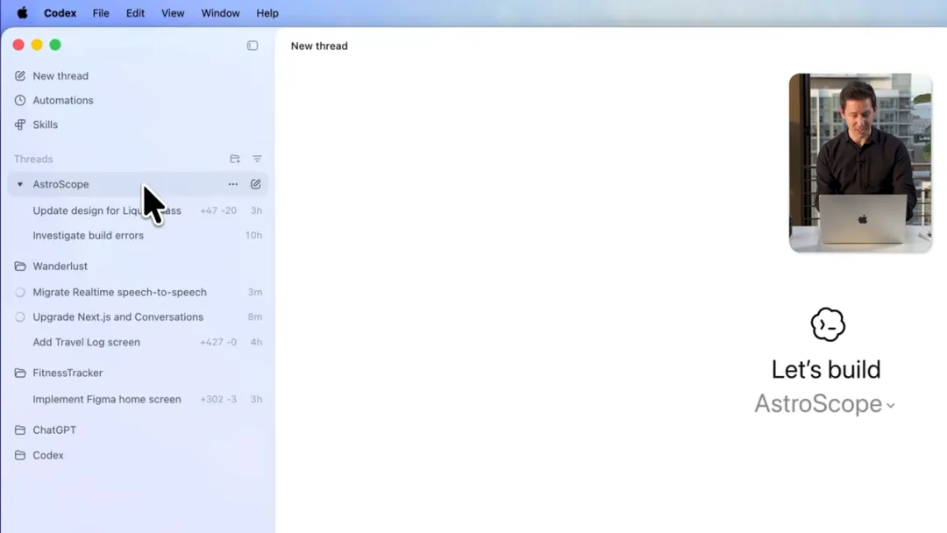This screenshot has width=947, height=533.
Task: Click the 3m timestamp on Migrate Realtime thread
Action: [255, 292]
